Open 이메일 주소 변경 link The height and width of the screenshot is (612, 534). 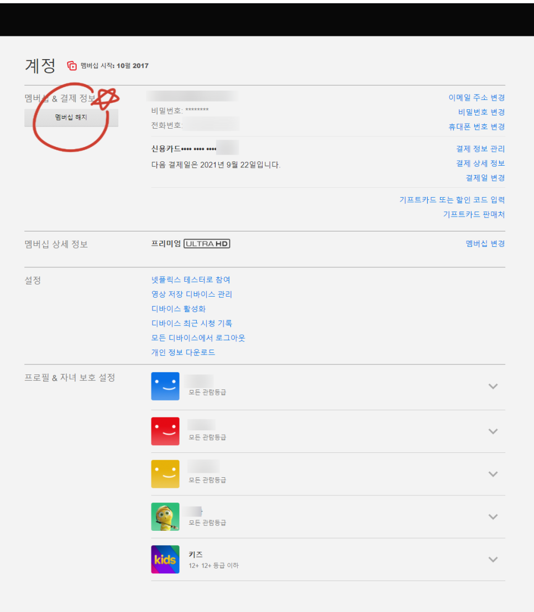point(477,98)
